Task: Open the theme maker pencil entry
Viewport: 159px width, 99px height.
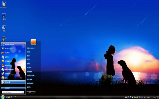Action: (13, 74)
